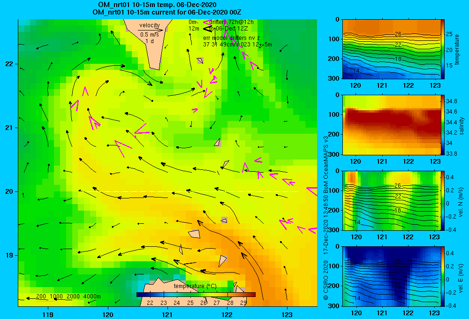
Task: Click the '23' tick on the map temperature colorbar
Action: click(x=164, y=303)
